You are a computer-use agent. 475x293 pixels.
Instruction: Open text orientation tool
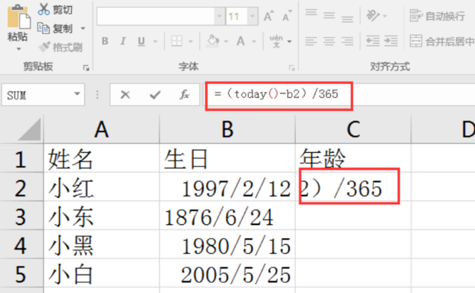[373, 15]
